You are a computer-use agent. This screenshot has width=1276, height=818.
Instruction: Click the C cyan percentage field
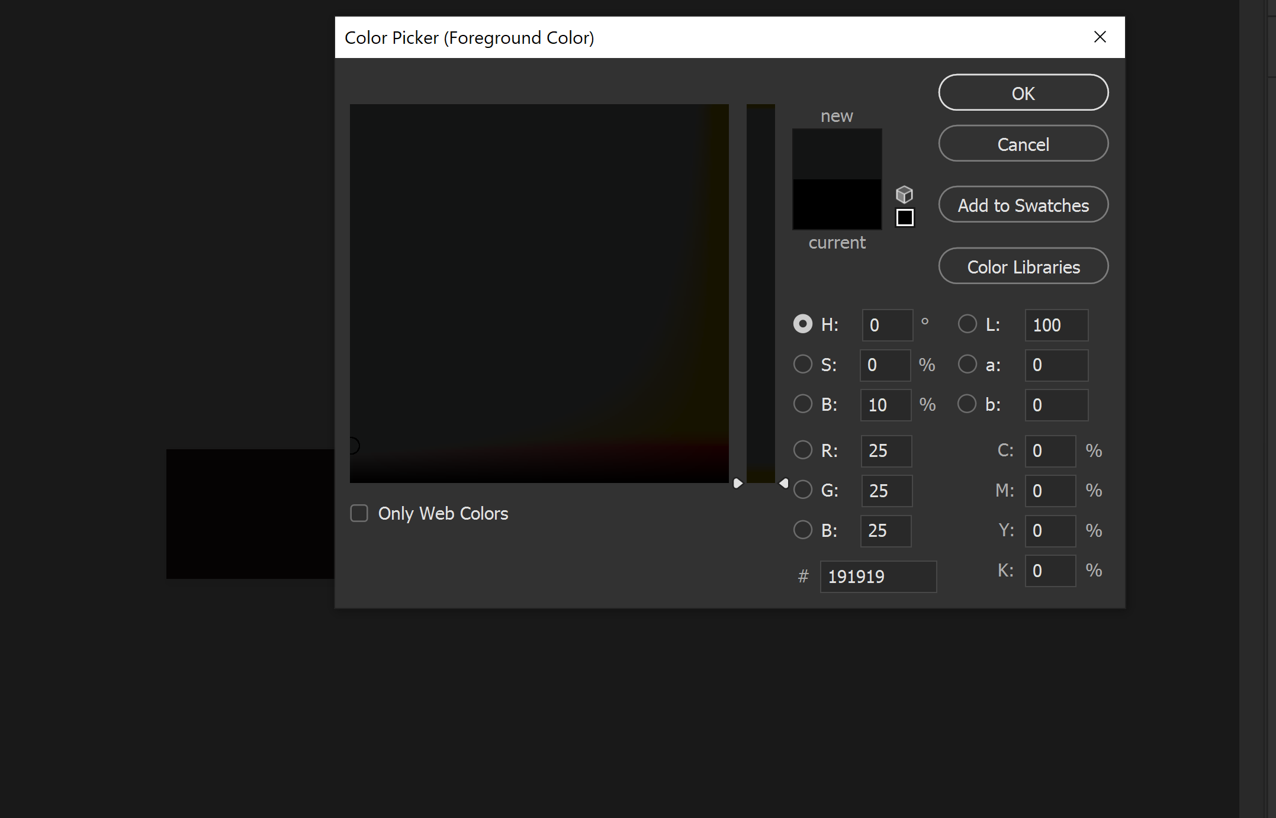click(x=1050, y=450)
